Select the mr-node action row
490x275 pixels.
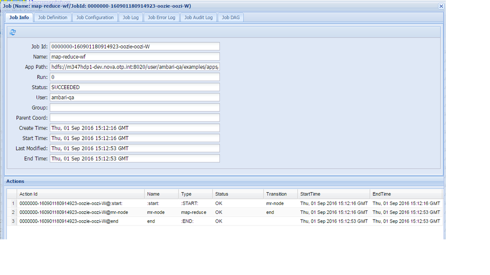point(225,212)
